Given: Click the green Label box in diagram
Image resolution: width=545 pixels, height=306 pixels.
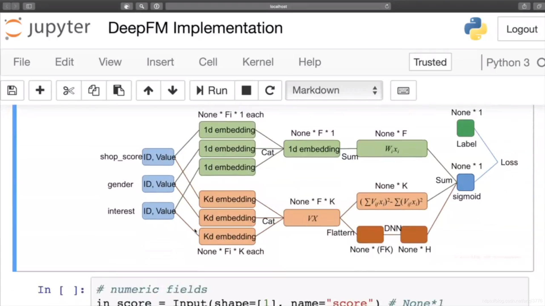Looking at the screenshot, I should (x=465, y=128).
